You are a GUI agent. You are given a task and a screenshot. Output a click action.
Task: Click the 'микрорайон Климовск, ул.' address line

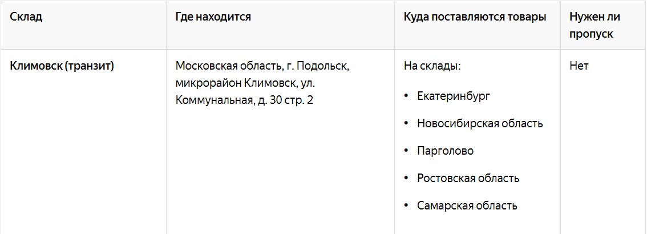245,83
